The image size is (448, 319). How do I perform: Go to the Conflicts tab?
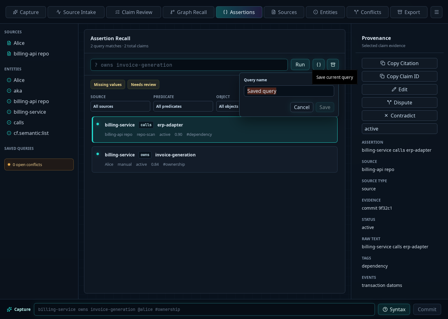pos(367,12)
